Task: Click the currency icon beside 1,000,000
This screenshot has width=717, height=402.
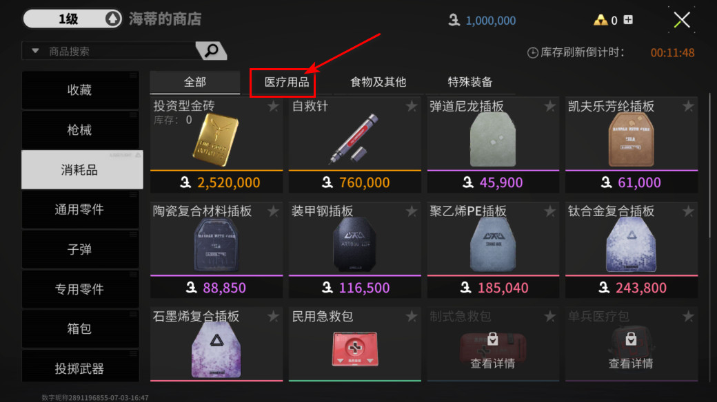Action: [454, 20]
